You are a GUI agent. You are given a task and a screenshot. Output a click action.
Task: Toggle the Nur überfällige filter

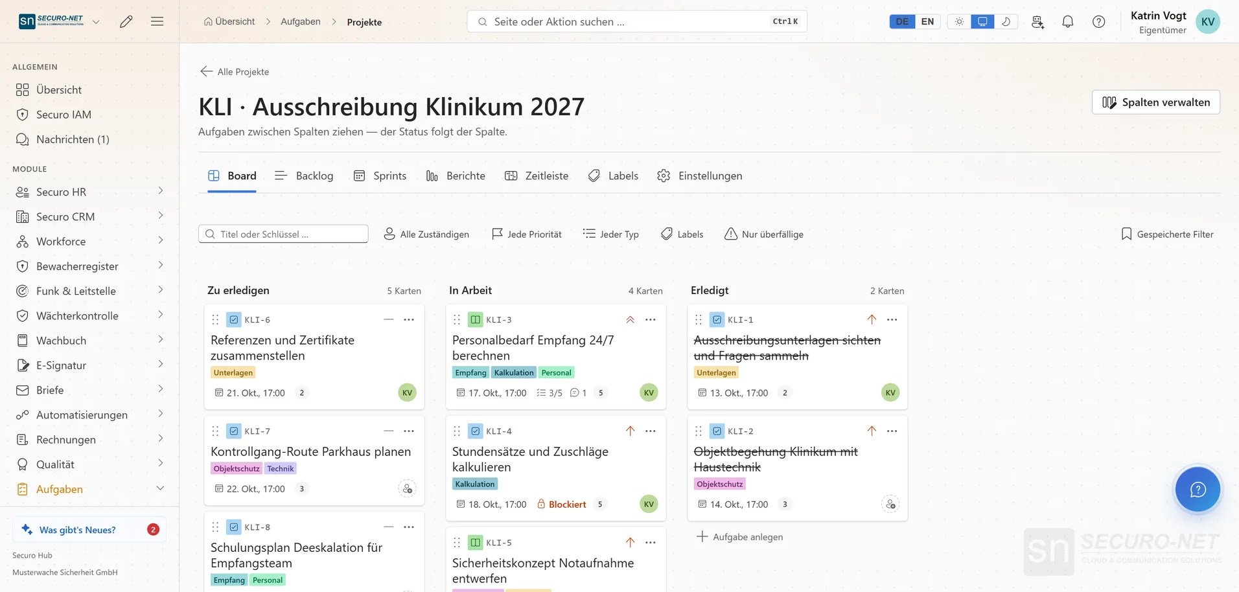764,234
